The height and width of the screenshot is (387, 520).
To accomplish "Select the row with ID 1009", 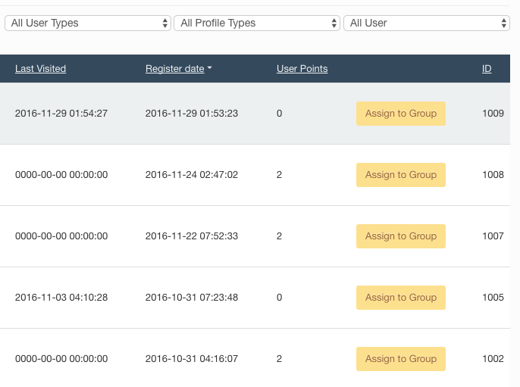I will 255,114.
